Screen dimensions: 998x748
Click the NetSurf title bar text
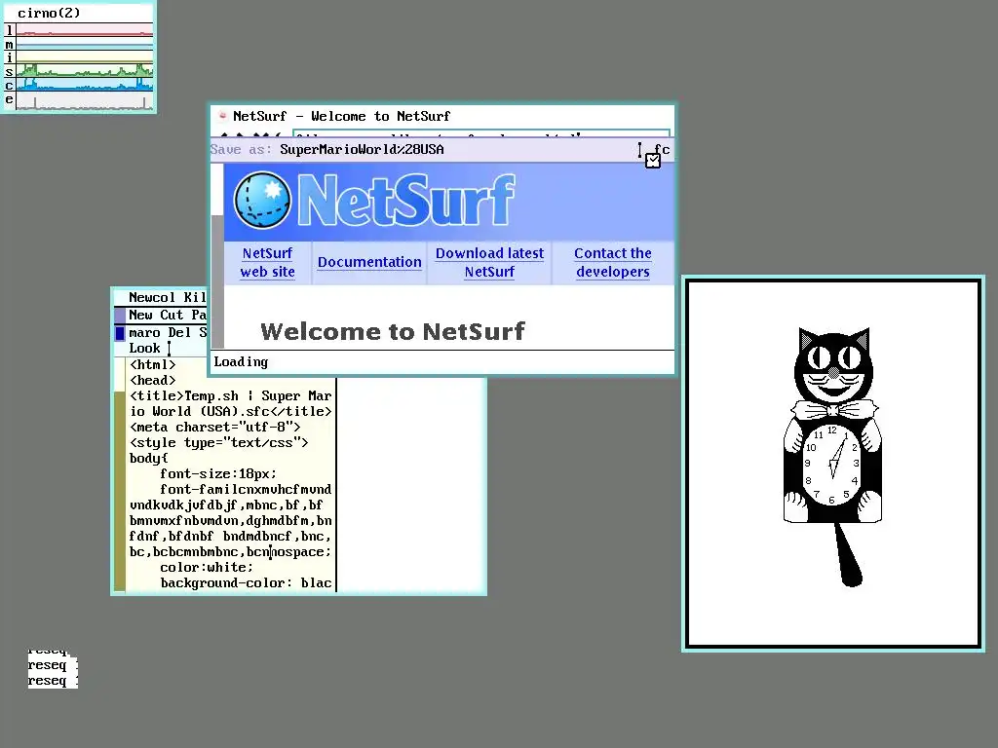point(342,117)
